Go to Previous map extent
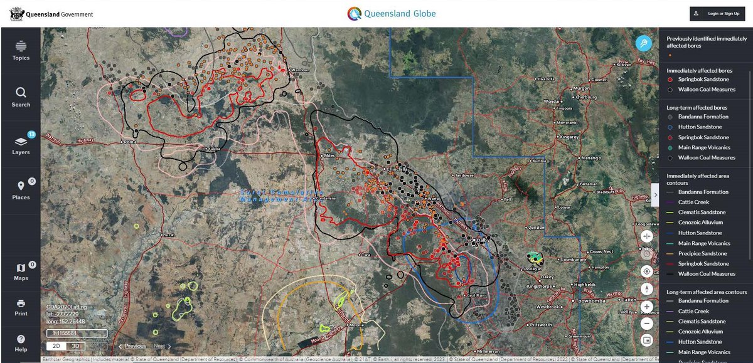The image size is (753, 363). [132, 346]
